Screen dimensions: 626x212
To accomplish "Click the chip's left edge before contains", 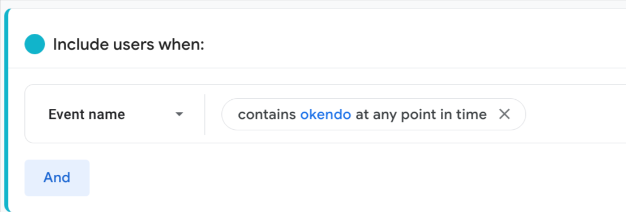I will tap(229, 114).
